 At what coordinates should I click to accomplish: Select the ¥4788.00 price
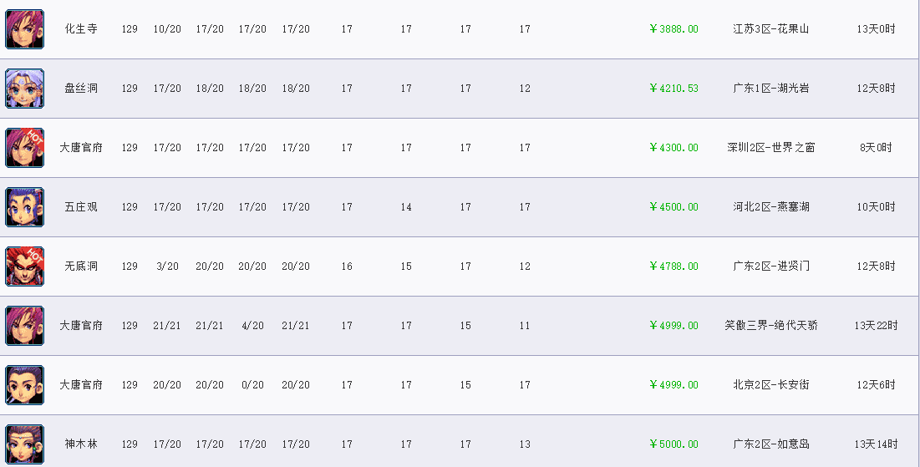[673, 266]
